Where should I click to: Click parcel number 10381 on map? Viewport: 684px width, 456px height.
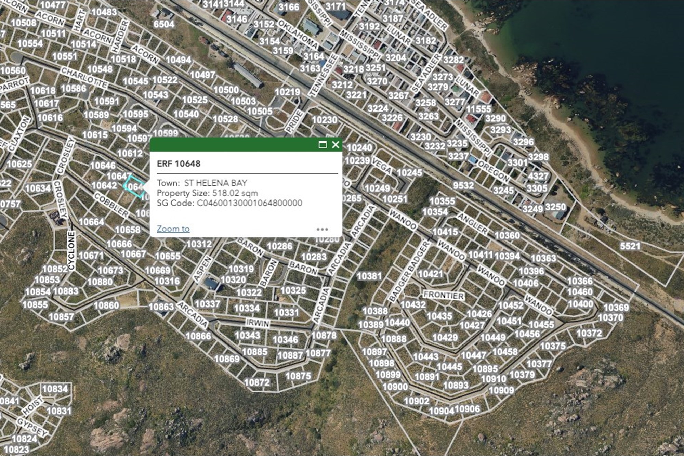coord(369,276)
